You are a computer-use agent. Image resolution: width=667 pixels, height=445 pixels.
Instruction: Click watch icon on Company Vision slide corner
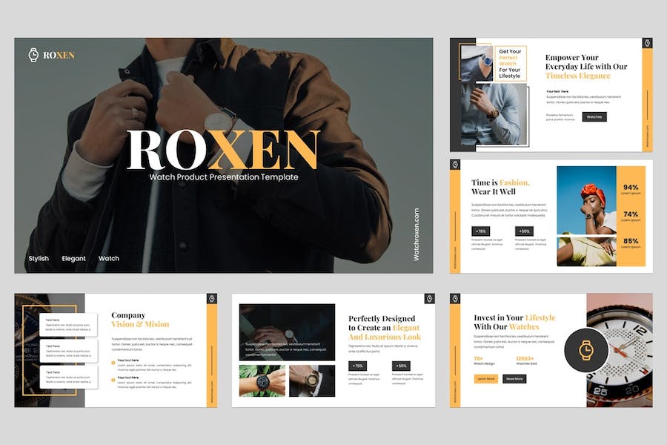pos(211,299)
